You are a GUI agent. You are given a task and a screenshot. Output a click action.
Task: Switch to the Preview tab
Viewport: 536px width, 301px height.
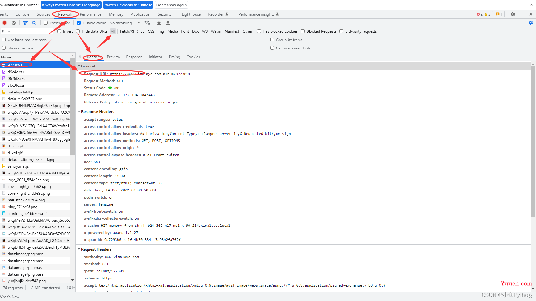point(114,57)
